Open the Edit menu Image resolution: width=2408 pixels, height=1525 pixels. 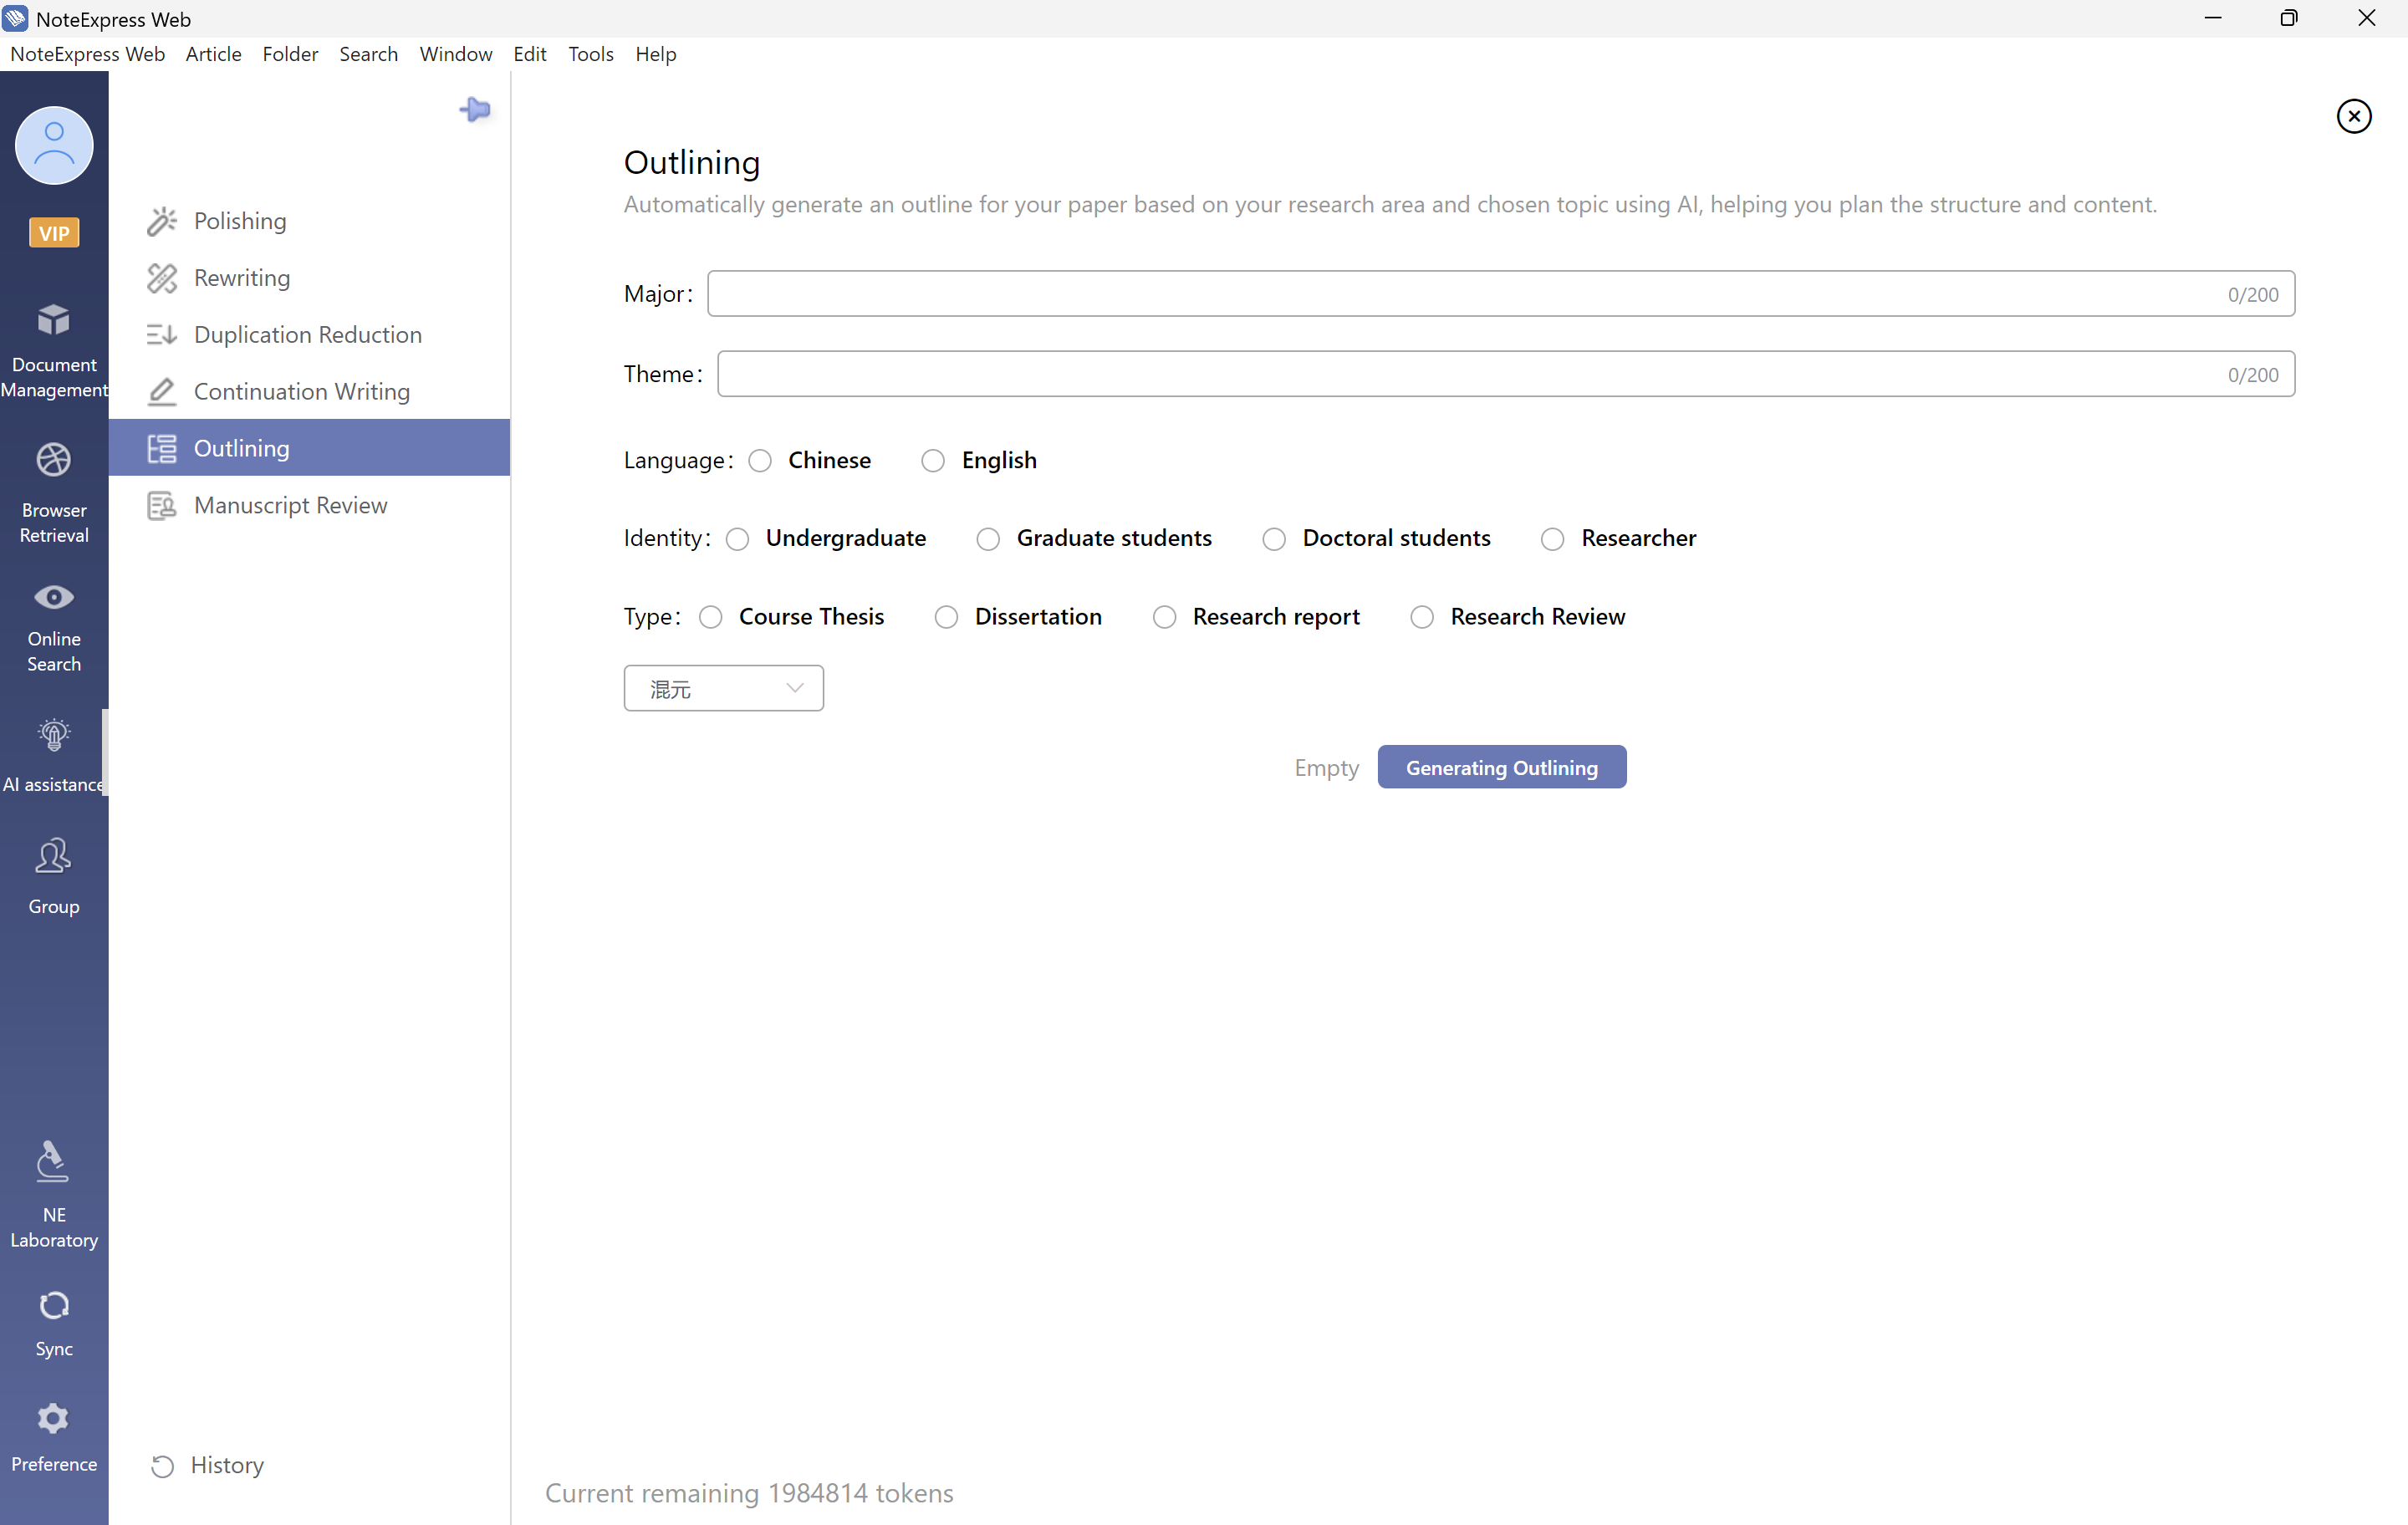[x=529, y=54]
